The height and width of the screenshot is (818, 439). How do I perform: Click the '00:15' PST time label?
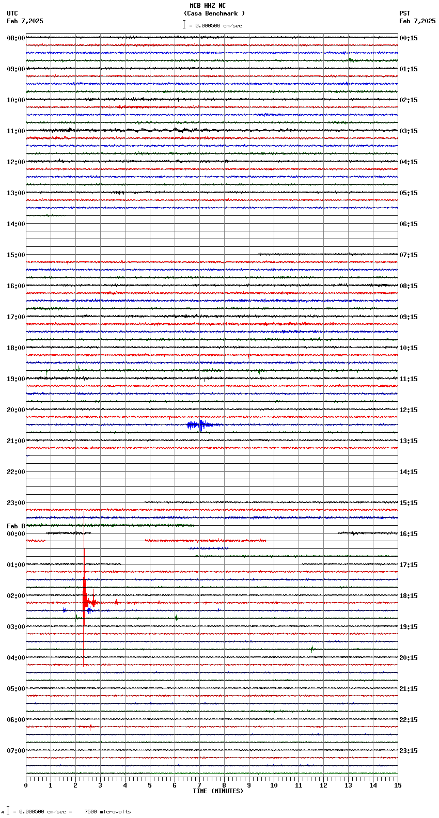coord(409,38)
